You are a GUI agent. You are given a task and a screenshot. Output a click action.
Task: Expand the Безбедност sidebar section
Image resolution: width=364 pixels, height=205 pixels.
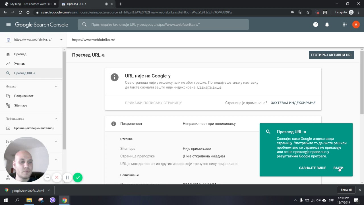[x=56, y=141]
